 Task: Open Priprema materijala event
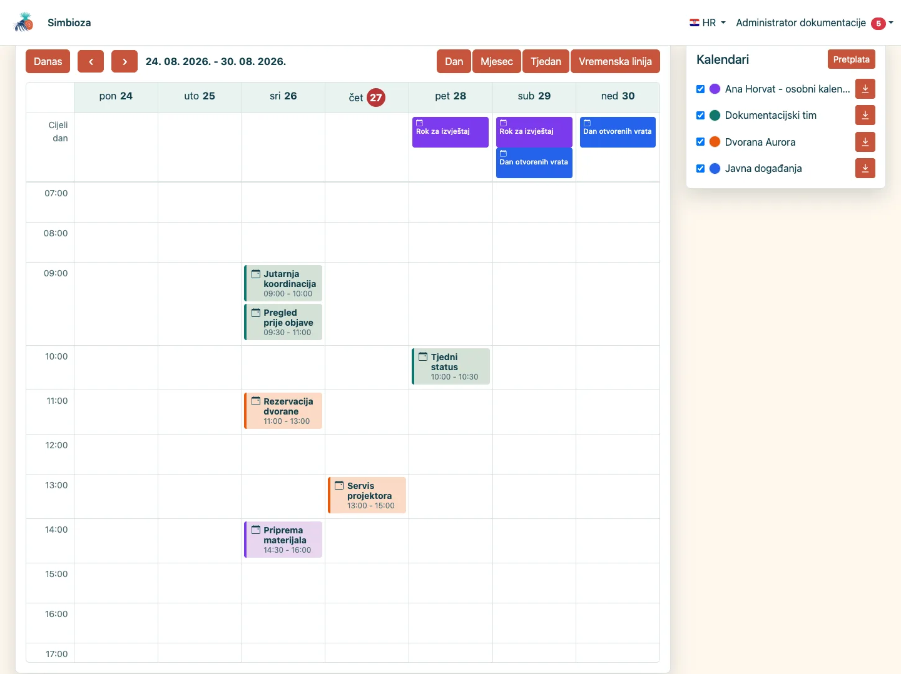pyautogui.click(x=283, y=540)
